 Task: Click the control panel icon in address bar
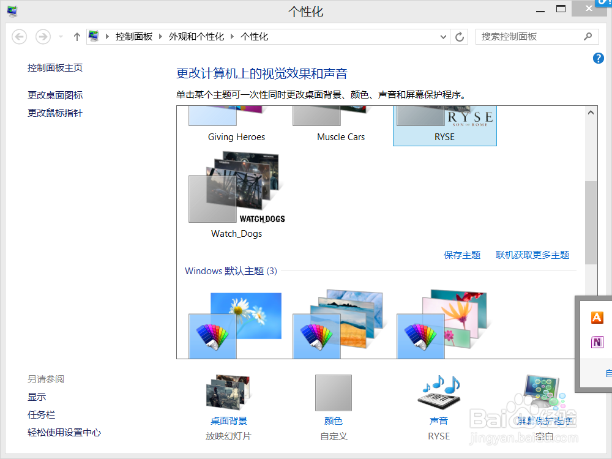point(94,36)
